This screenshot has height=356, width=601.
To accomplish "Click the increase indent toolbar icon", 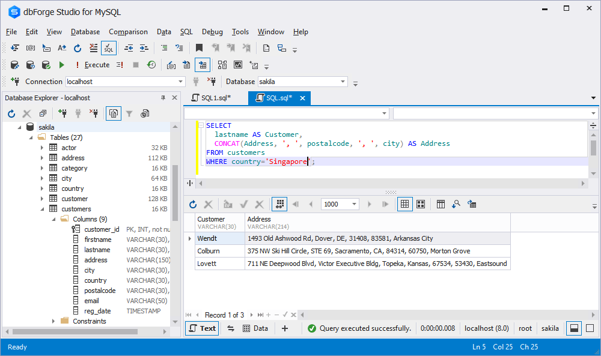I will pos(144,48).
